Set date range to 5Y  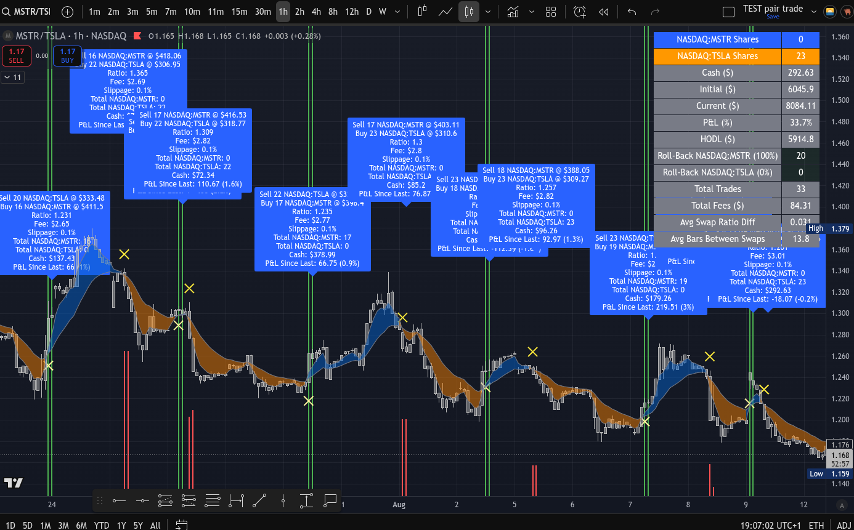point(138,525)
